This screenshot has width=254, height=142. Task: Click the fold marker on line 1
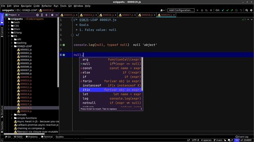tap(72, 20)
